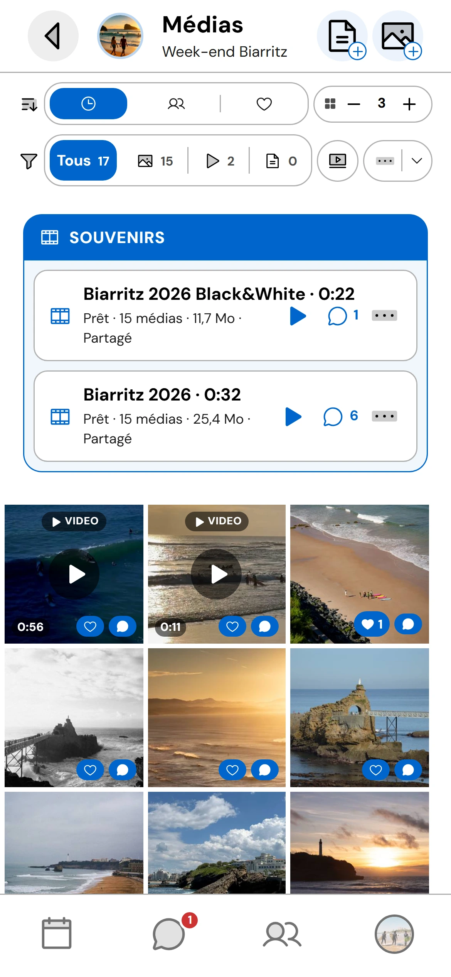Comment on the aerial beach photo
This screenshot has width=451, height=977.
(408, 624)
